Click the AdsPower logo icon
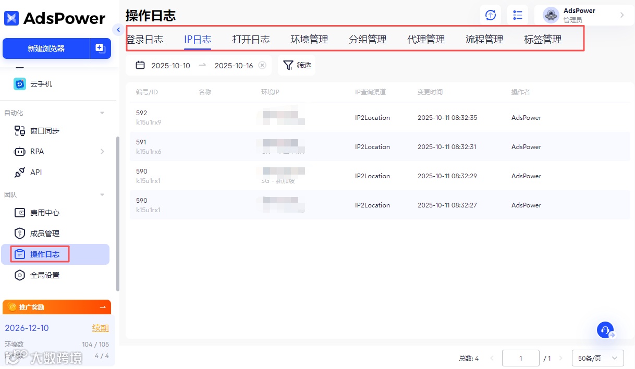635x369 pixels. tap(11, 18)
